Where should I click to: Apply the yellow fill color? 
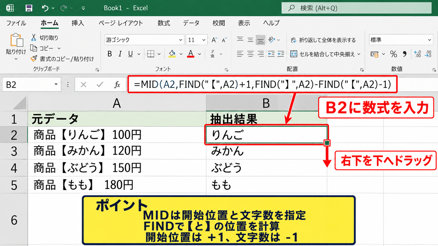172,54
